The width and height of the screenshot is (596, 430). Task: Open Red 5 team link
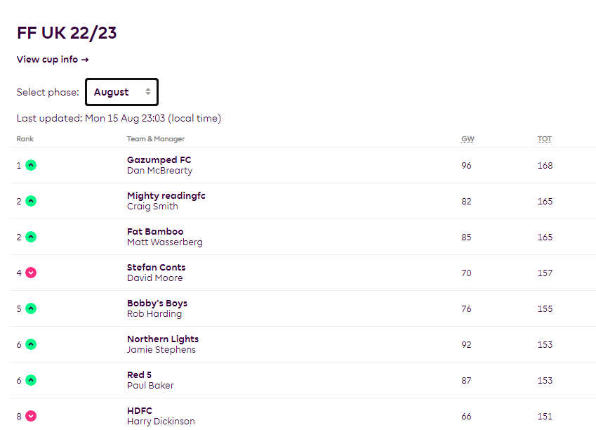coord(139,375)
